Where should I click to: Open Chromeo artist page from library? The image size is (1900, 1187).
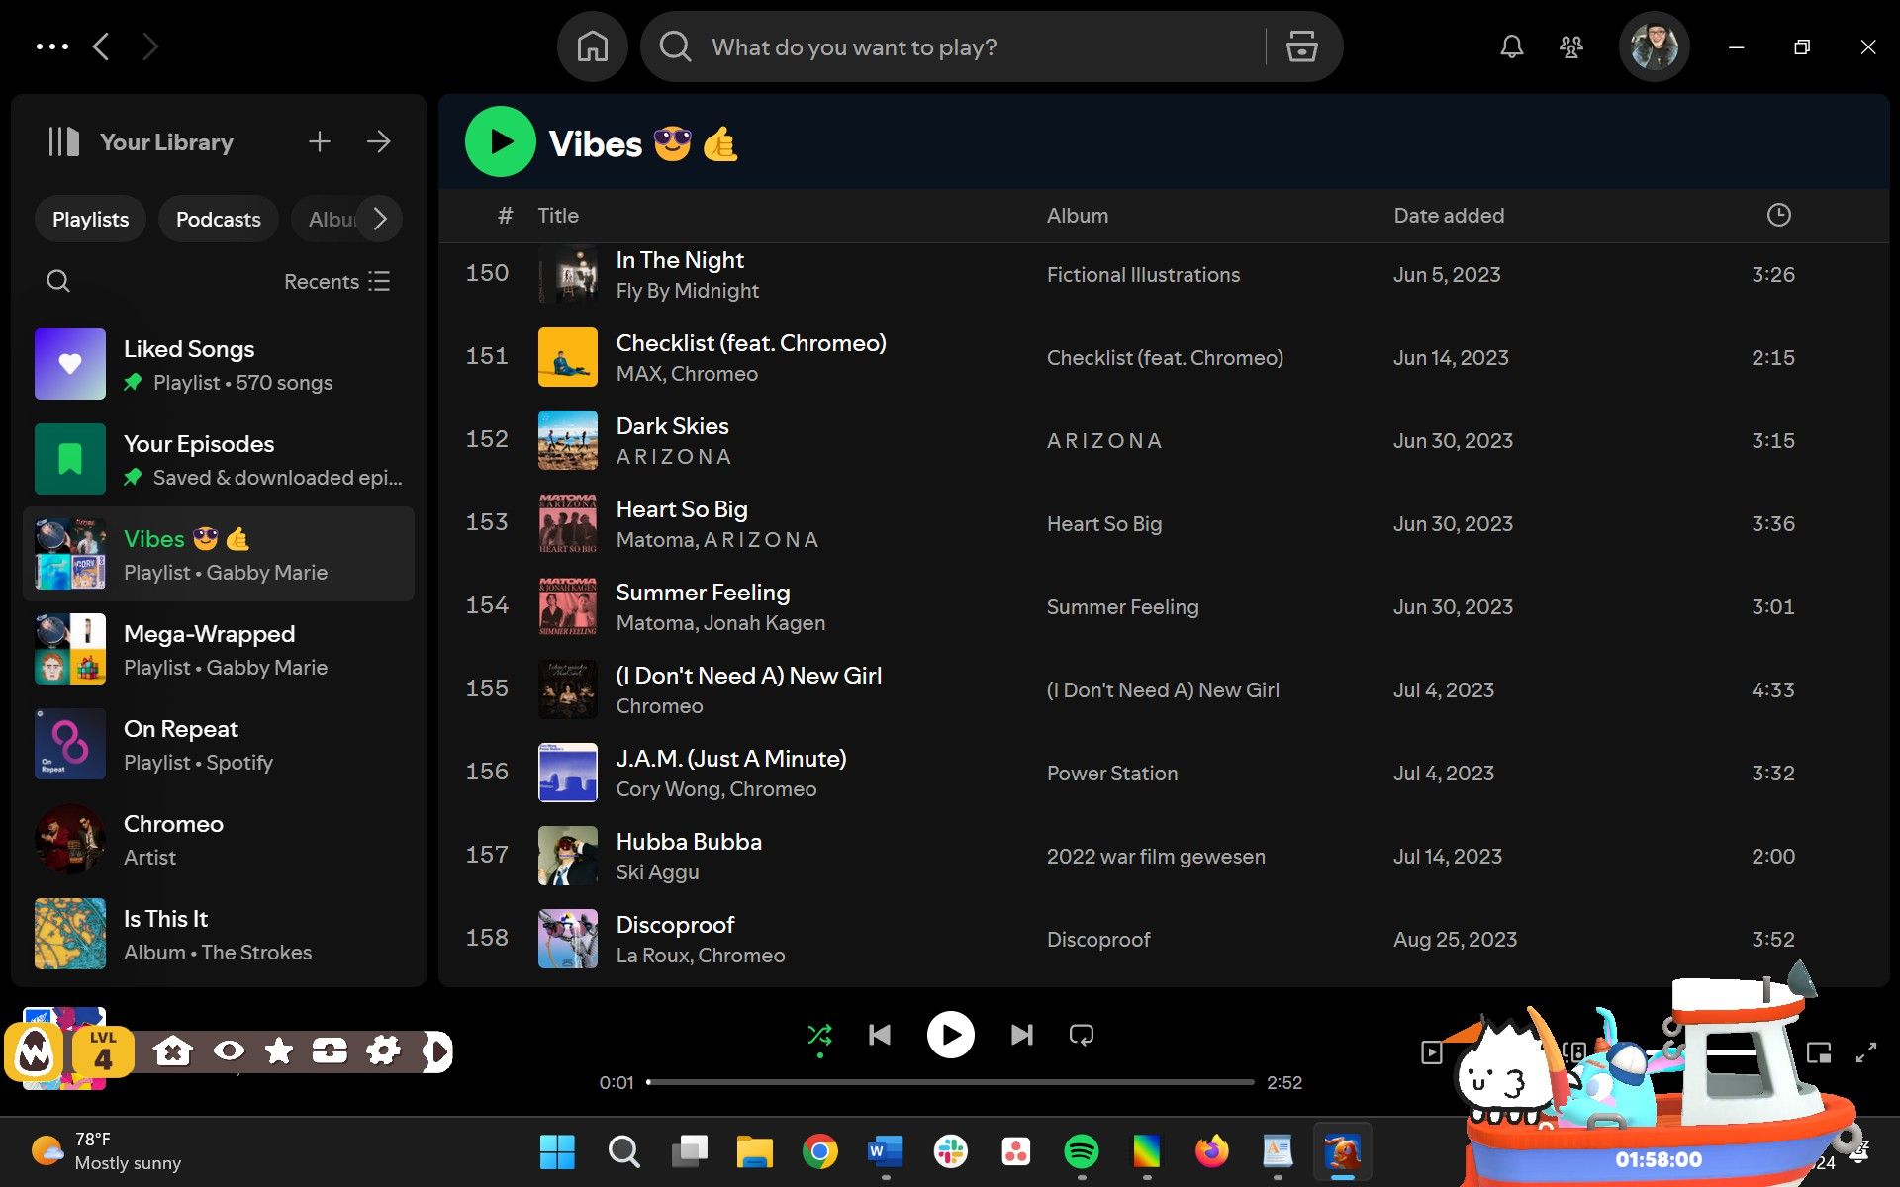(x=218, y=839)
